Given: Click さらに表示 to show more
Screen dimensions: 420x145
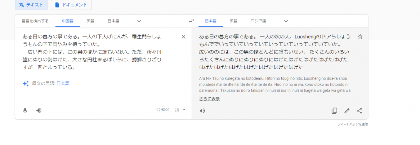Looking at the screenshot, I should point(209,99).
